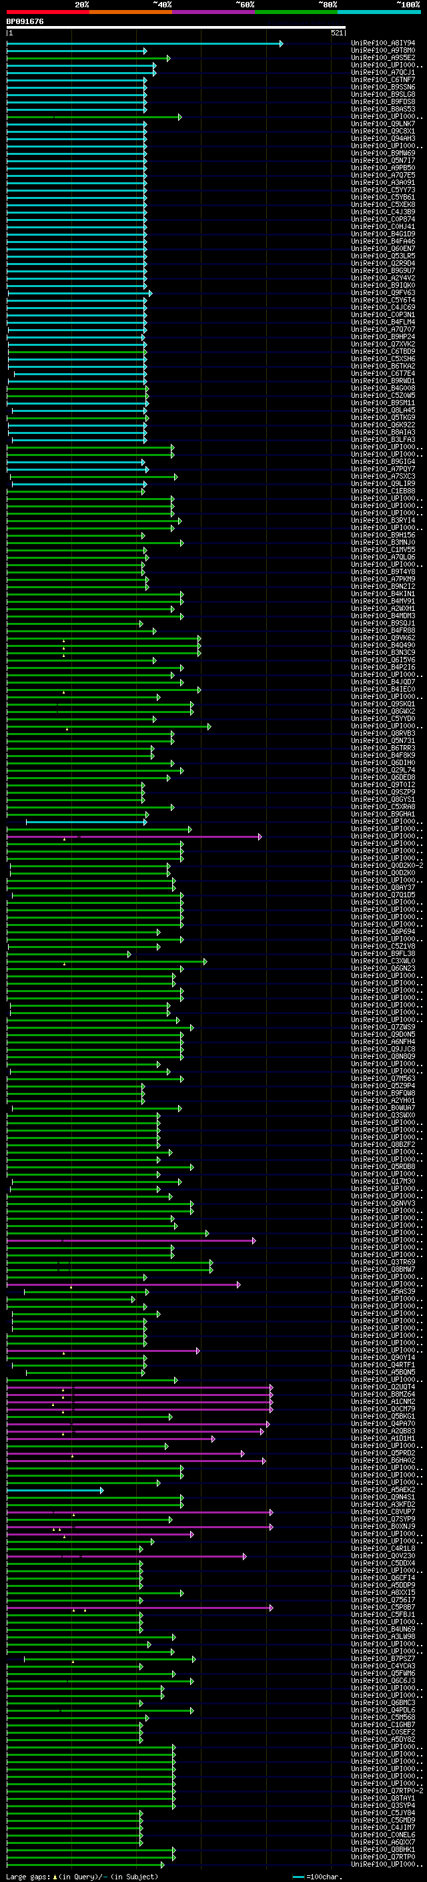Select hit UniRef100_B9GHA1
The image size is (427, 1882).
tap(382, 814)
